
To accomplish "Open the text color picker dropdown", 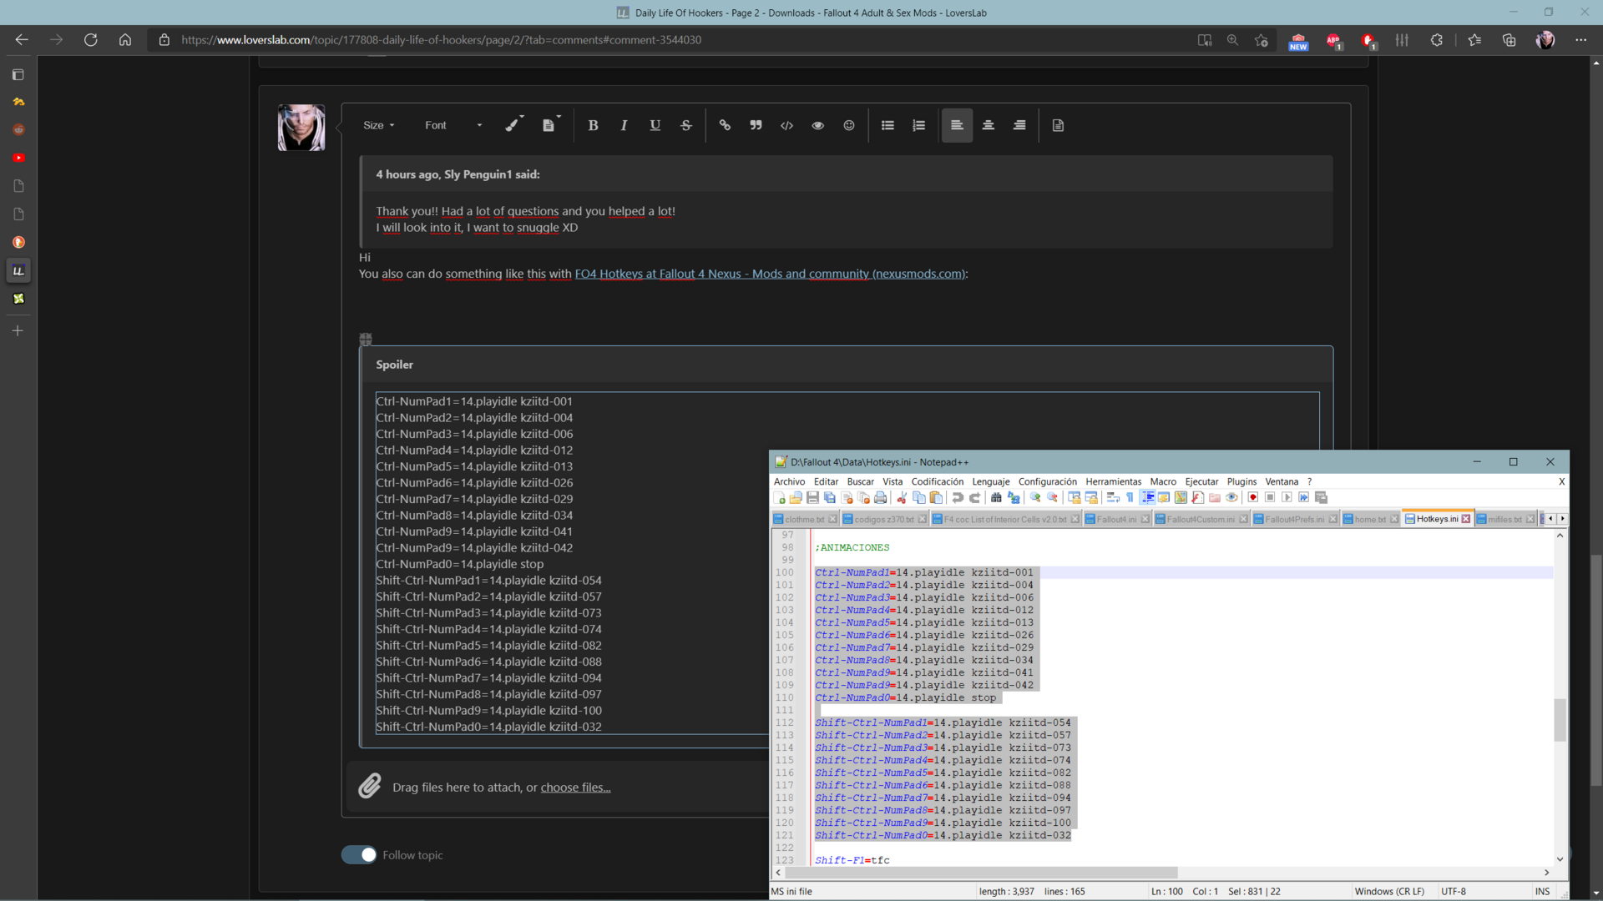I will [x=514, y=125].
